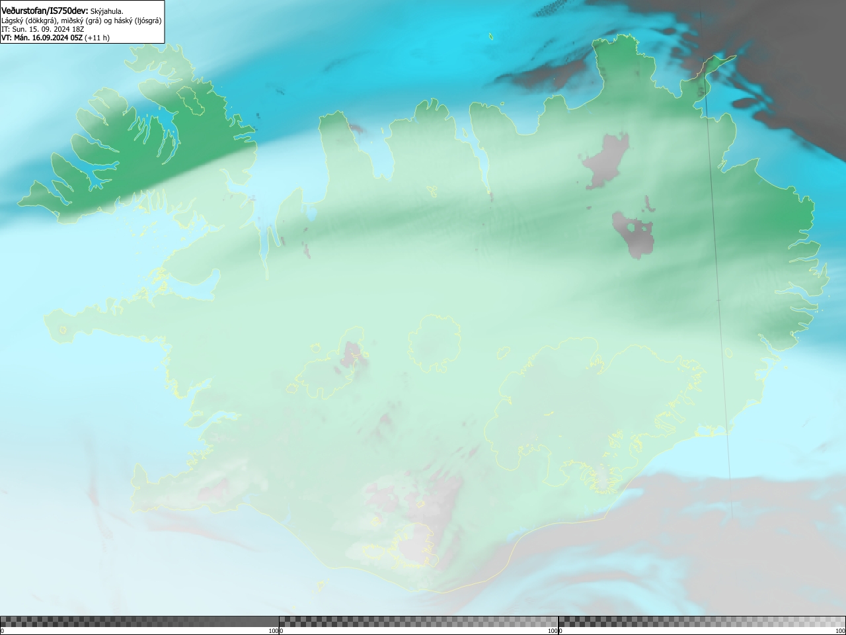Click the 100 label of the light high-cloud scale
The image size is (846, 635).
click(x=840, y=631)
